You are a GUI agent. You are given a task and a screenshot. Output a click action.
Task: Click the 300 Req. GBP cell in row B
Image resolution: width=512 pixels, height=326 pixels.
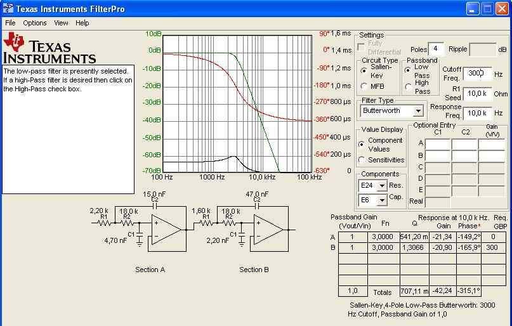coord(494,248)
